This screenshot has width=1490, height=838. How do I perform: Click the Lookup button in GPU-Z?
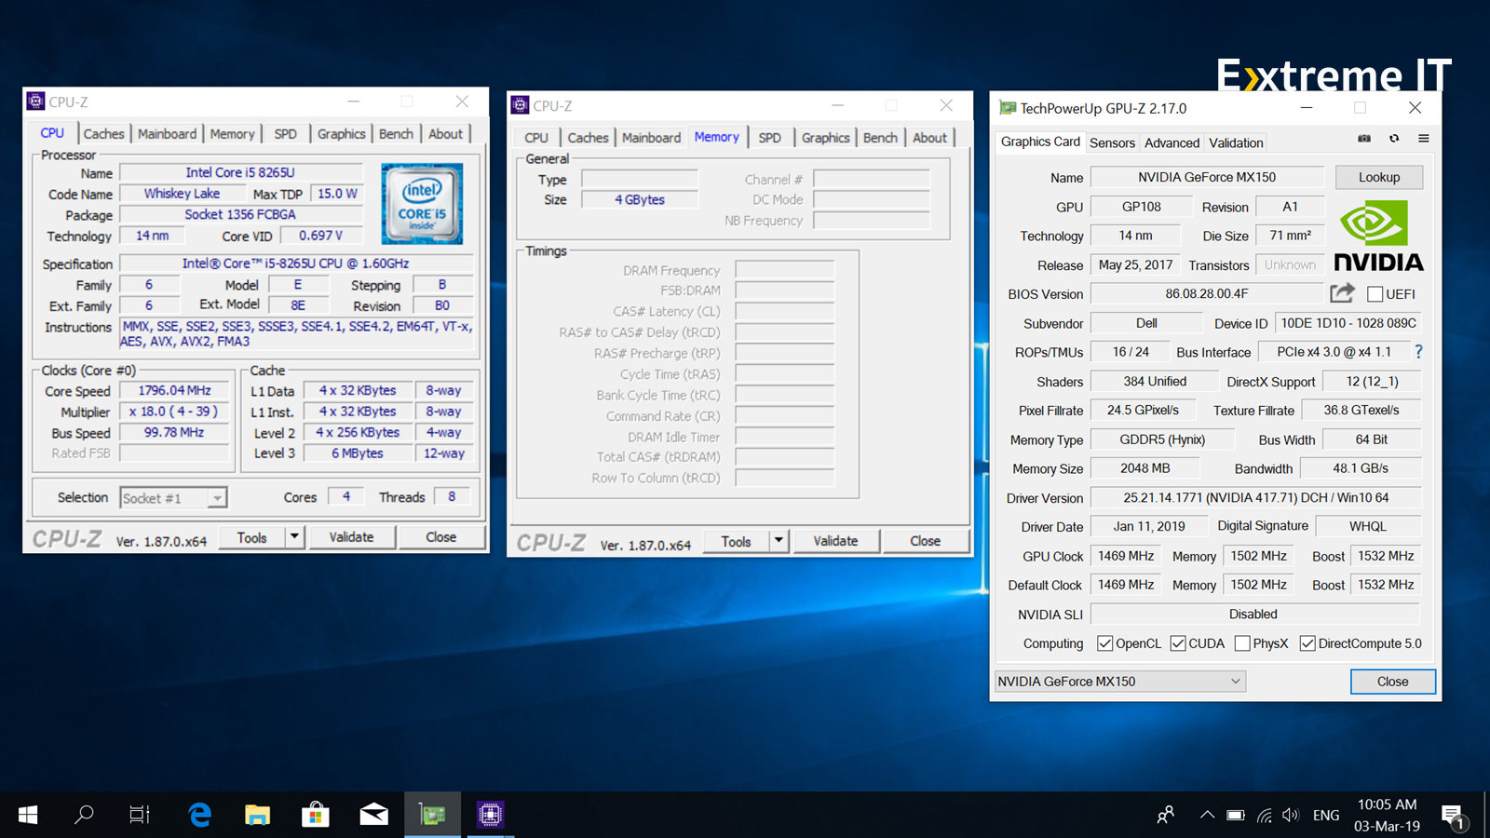pyautogui.click(x=1379, y=177)
